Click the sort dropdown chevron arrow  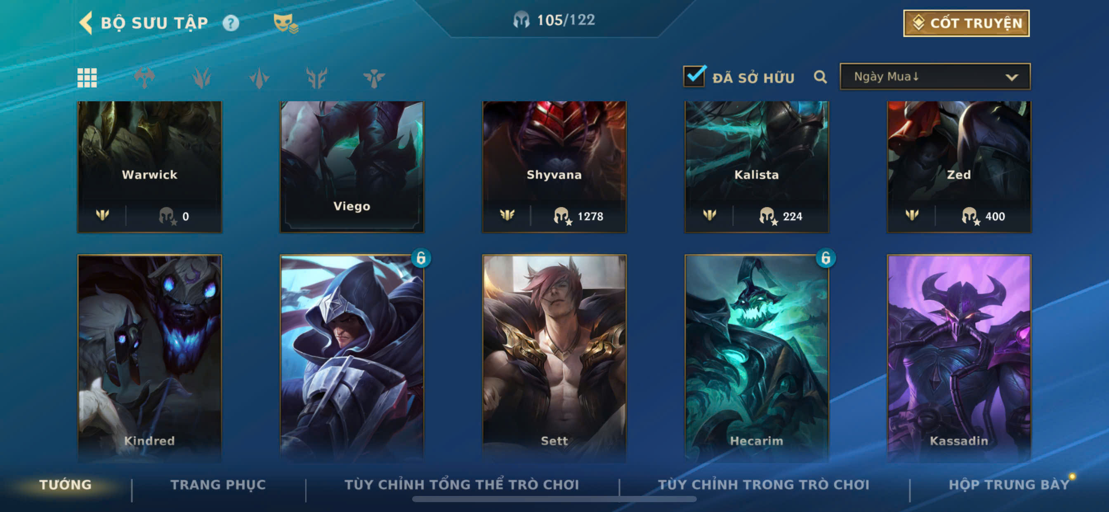(1011, 78)
